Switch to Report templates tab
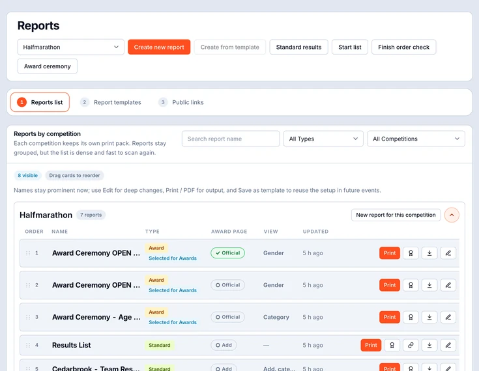Screen dimensions: 479x371 pos(111,102)
